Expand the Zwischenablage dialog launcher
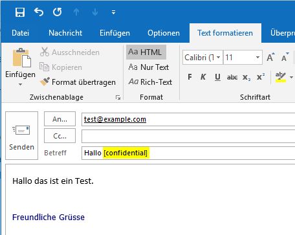This screenshot has height=235, width=295. pos(118,97)
